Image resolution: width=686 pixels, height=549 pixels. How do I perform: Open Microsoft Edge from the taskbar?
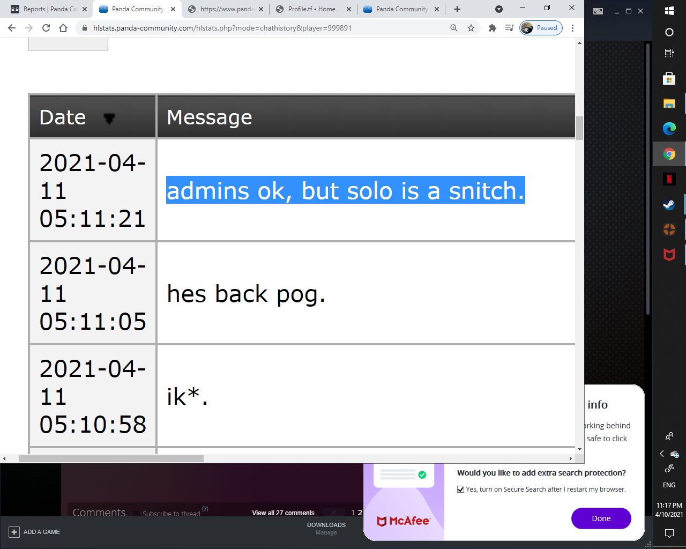click(669, 129)
